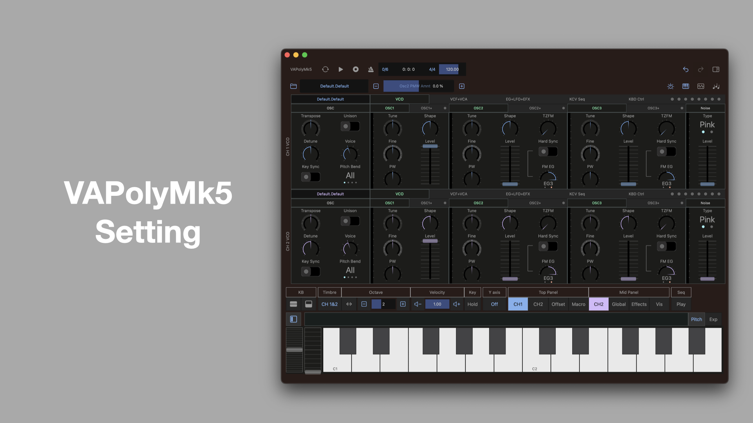
Task: Toggle the right sidebar panel icon
Action: pyautogui.click(x=716, y=69)
